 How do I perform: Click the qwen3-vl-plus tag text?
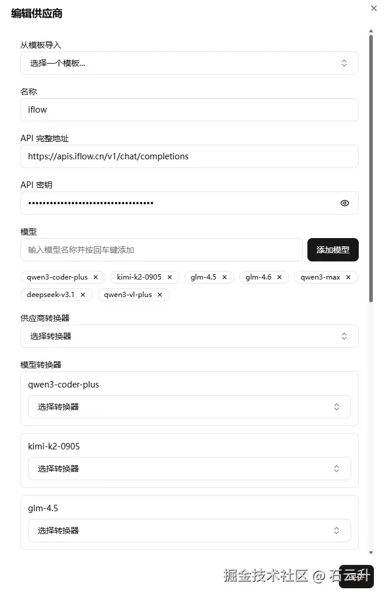[128, 295]
